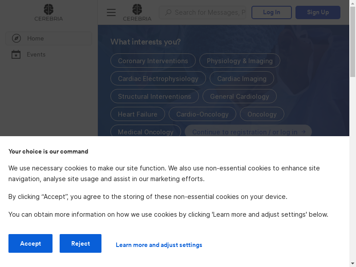Open the hamburger menu icon

111,12
